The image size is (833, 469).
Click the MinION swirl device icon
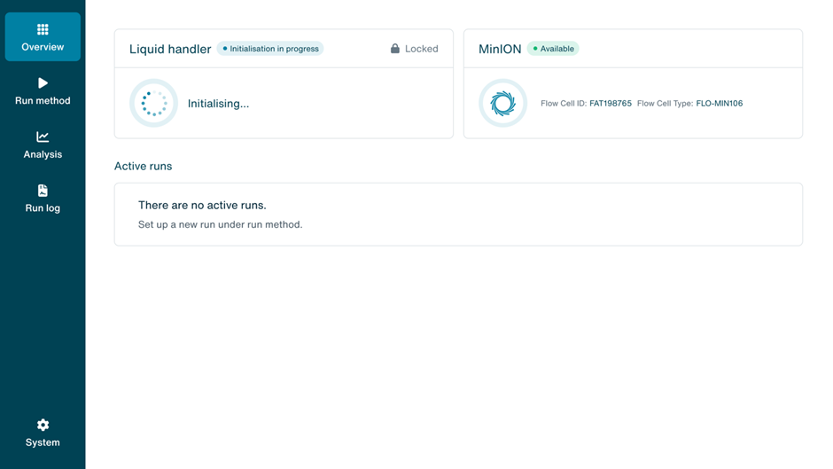502,103
